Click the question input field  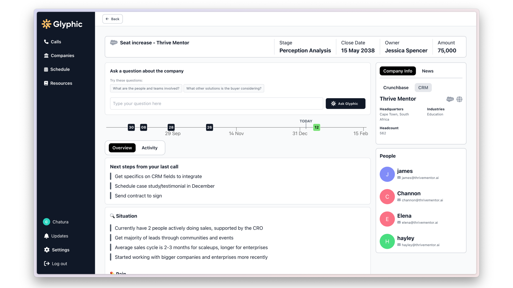pos(216,103)
